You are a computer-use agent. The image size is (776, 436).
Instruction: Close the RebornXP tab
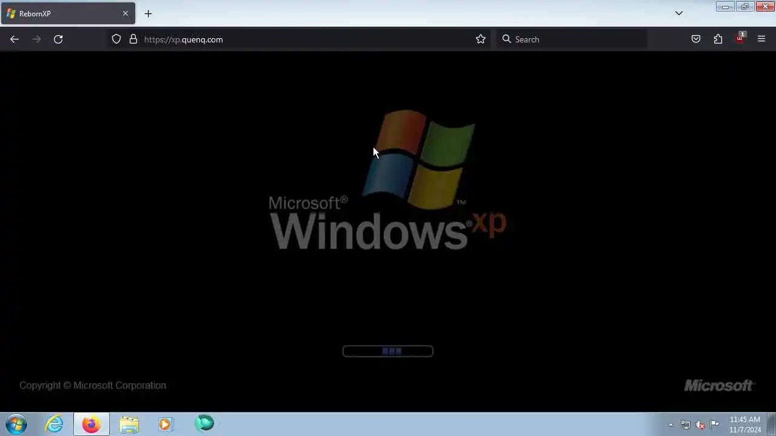click(x=125, y=13)
